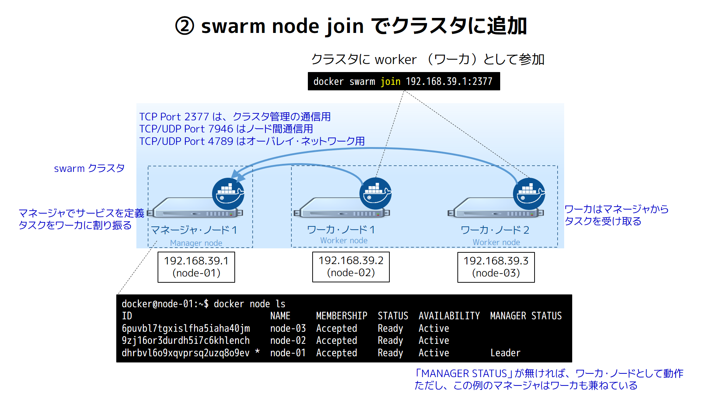Select the worker node 2 server image
This screenshot has height=395, width=702.
coord(496,208)
